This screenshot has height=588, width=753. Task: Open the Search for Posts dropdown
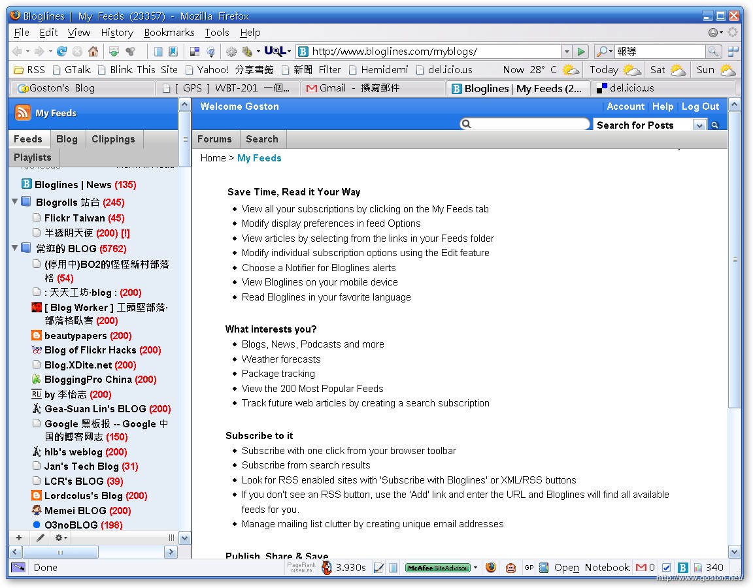point(699,125)
